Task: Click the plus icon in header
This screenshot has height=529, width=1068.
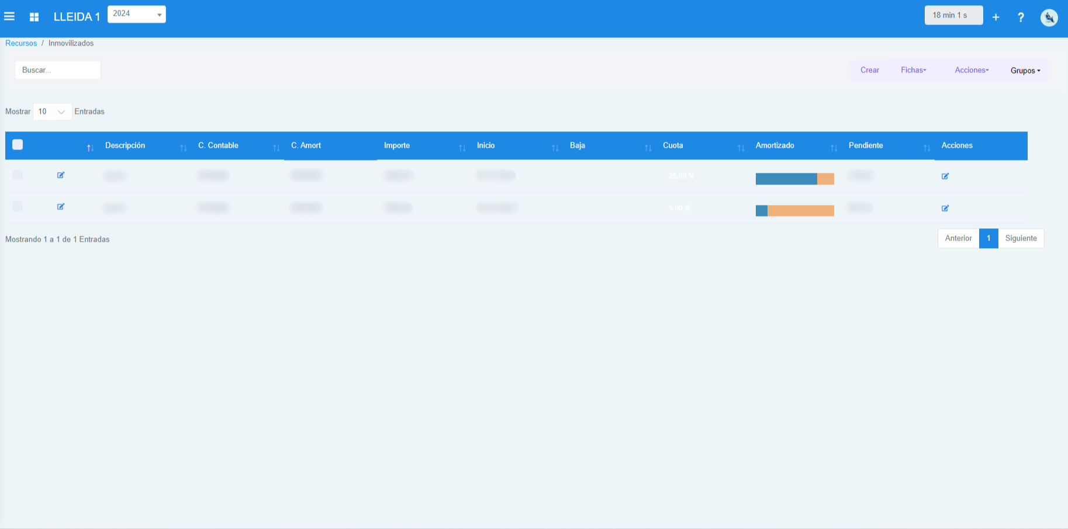Action: pos(996,18)
